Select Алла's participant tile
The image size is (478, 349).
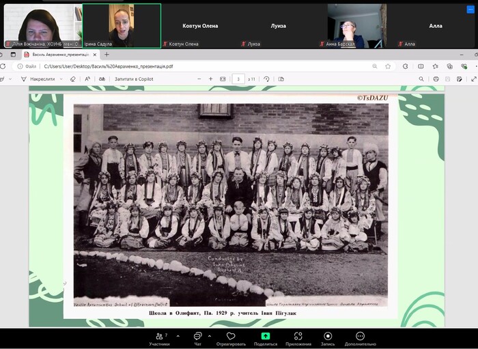click(x=436, y=26)
